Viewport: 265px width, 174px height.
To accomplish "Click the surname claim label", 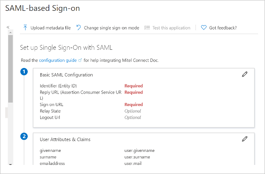I will tap(48, 157).
